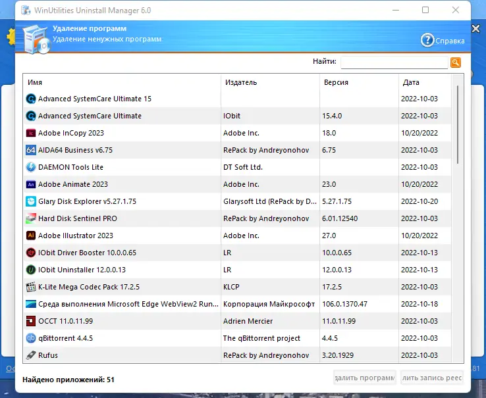Click the OCCT 11.0.11.99 icon
486x398 pixels.
point(31,321)
